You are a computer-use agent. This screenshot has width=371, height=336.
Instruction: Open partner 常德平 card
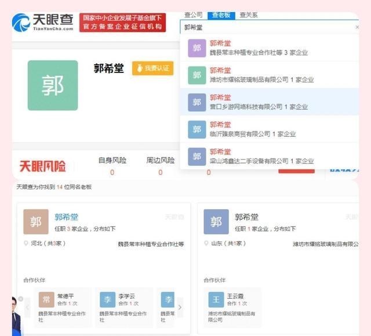point(63,308)
